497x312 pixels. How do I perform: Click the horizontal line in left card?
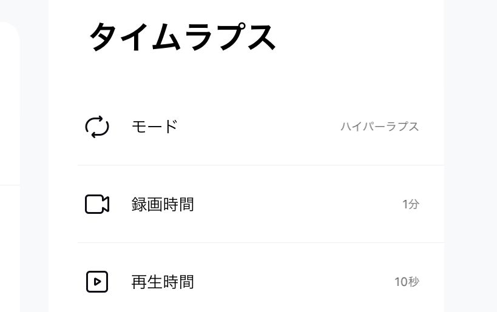click(x=10, y=185)
